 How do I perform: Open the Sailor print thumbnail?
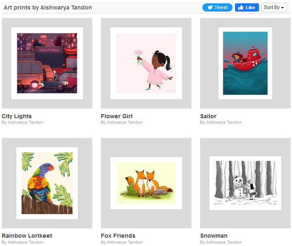pos(245,63)
